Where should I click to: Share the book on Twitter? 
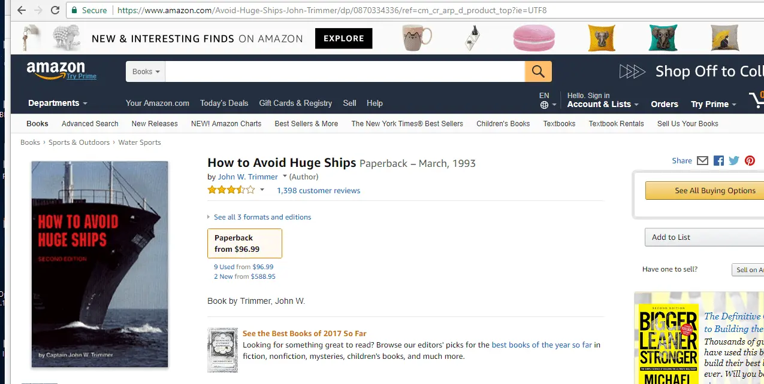734,160
